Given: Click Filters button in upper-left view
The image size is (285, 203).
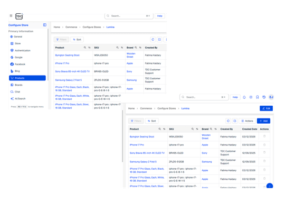Looking at the screenshot, I should coord(61,40).
